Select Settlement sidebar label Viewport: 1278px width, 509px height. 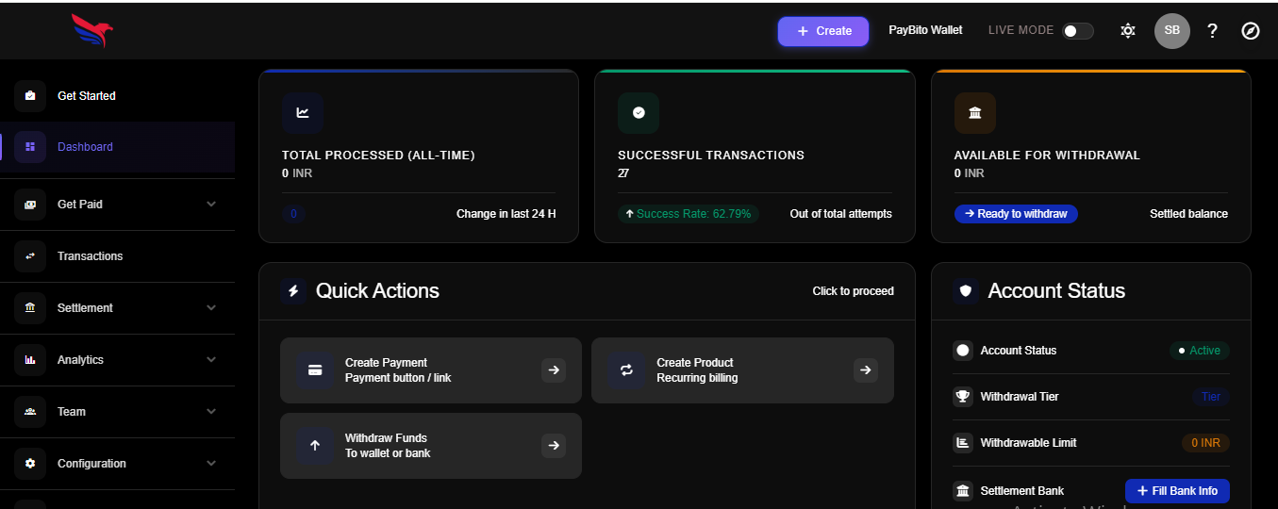(85, 308)
